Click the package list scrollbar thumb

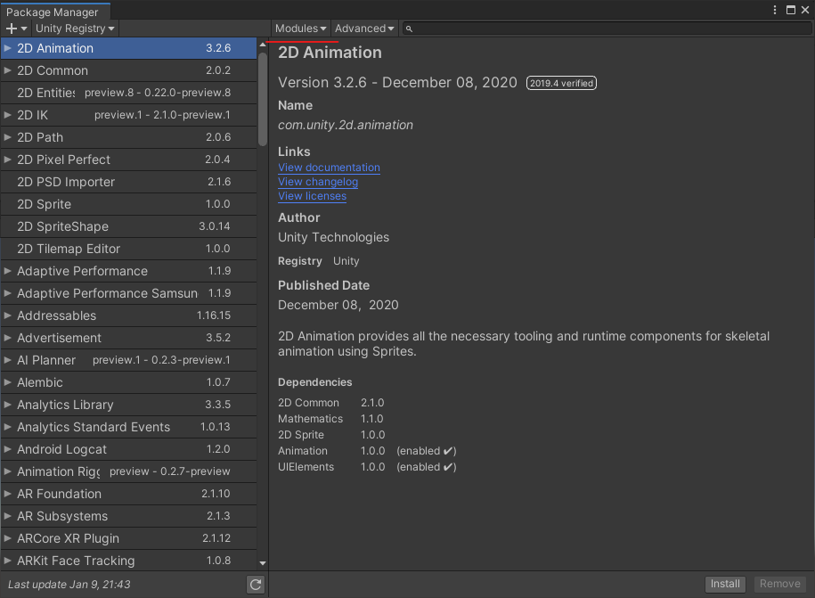pos(263,99)
